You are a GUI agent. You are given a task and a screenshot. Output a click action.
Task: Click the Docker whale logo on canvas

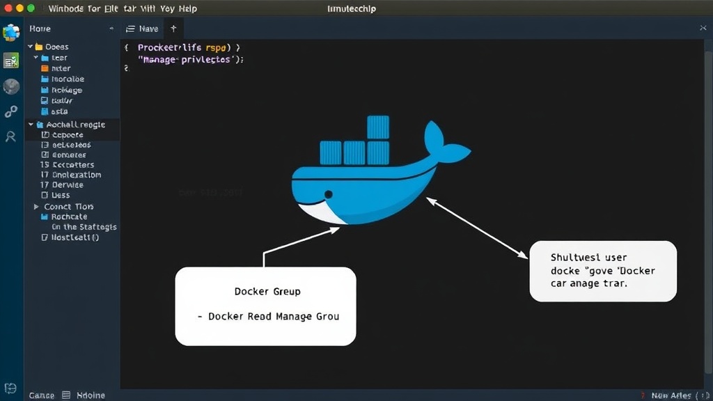point(381,170)
